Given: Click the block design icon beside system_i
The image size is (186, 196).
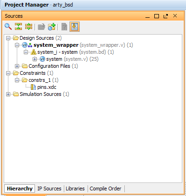Looking at the screenshot, I should click(x=34, y=52).
